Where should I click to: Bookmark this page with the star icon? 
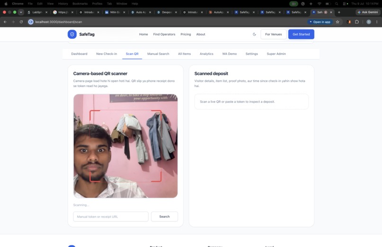[337, 22]
